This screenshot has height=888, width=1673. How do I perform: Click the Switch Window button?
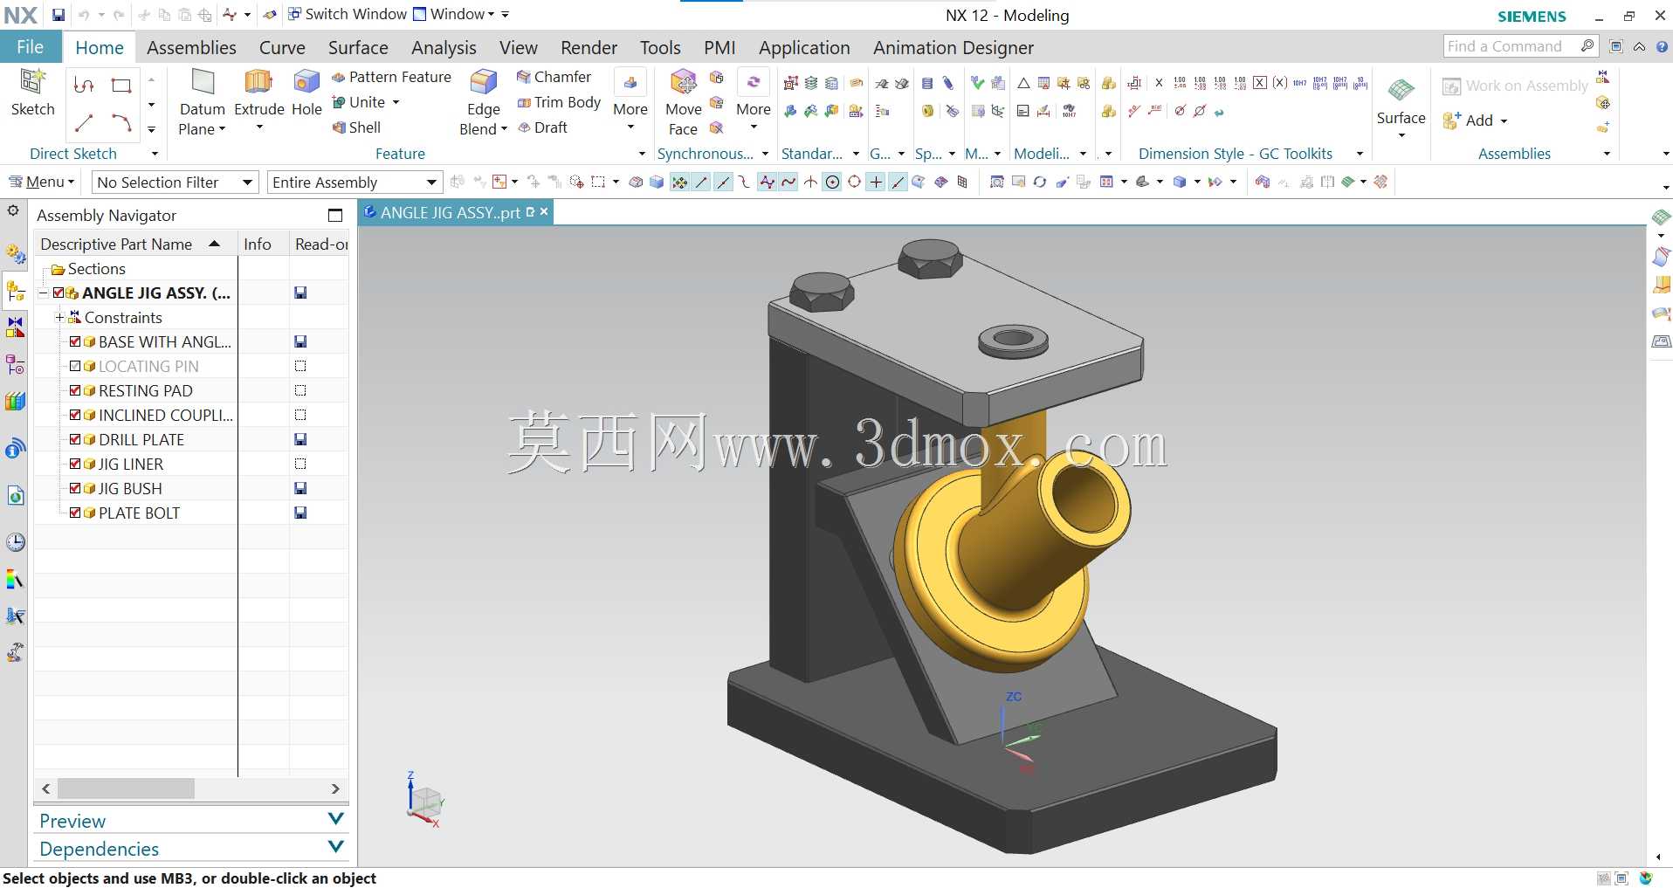348,14
